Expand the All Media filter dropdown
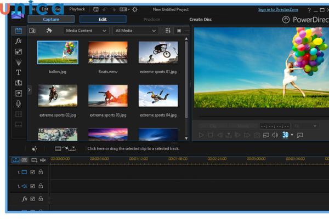Image resolution: width=329 pixels, height=219 pixels. click(x=135, y=31)
